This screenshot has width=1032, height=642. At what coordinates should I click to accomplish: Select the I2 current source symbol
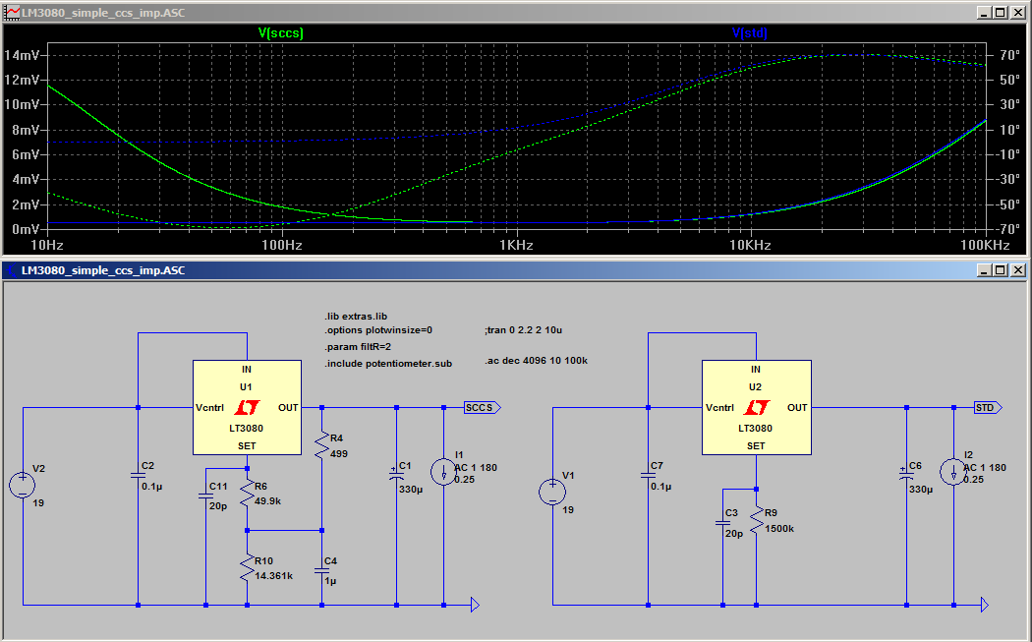(953, 472)
